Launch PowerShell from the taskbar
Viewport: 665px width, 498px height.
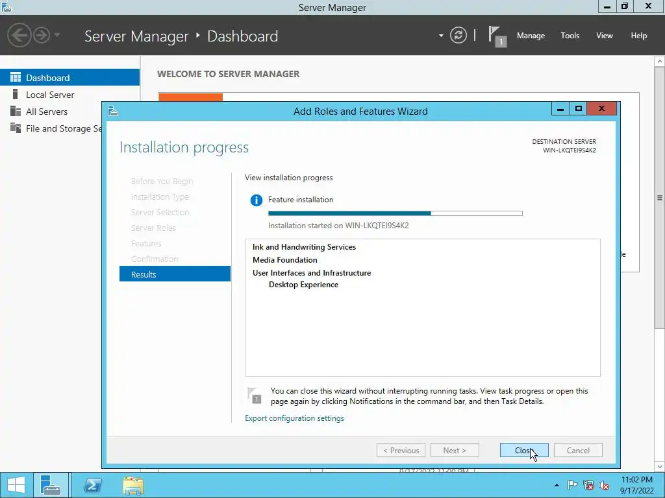pyautogui.click(x=93, y=485)
